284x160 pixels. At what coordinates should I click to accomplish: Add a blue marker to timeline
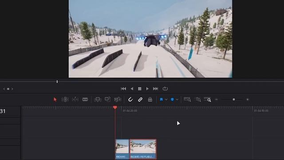[x=172, y=100]
